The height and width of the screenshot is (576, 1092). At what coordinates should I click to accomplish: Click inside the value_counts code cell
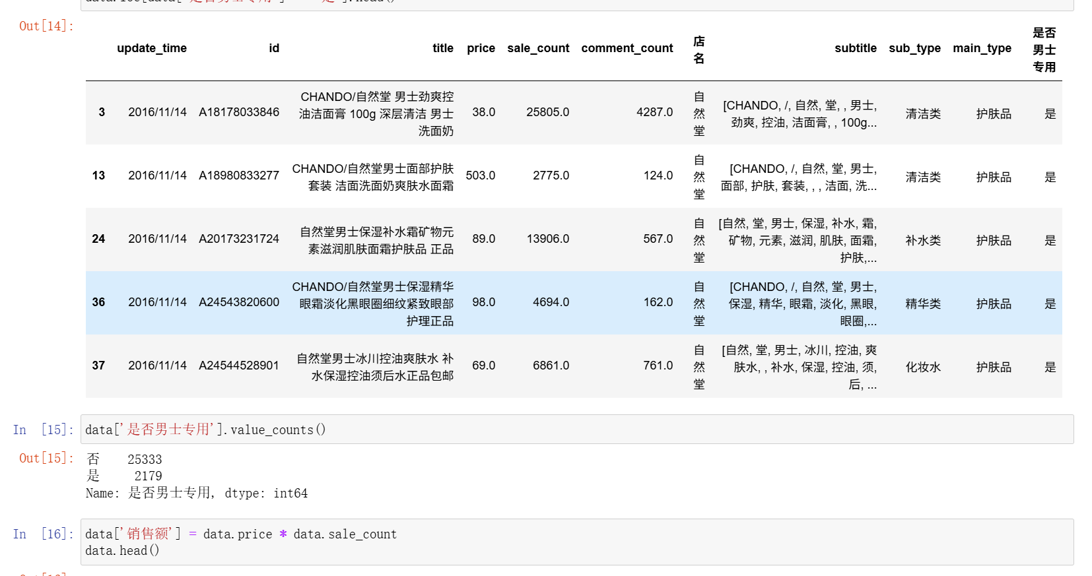point(577,430)
